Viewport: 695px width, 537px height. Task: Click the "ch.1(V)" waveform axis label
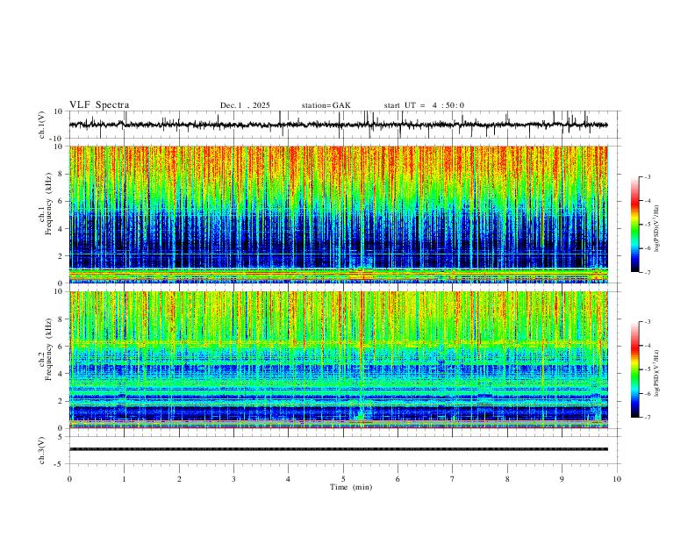tap(42, 125)
